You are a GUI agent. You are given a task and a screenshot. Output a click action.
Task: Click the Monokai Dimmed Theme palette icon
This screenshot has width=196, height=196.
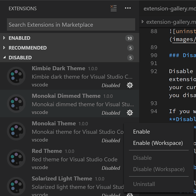pos(16,104)
